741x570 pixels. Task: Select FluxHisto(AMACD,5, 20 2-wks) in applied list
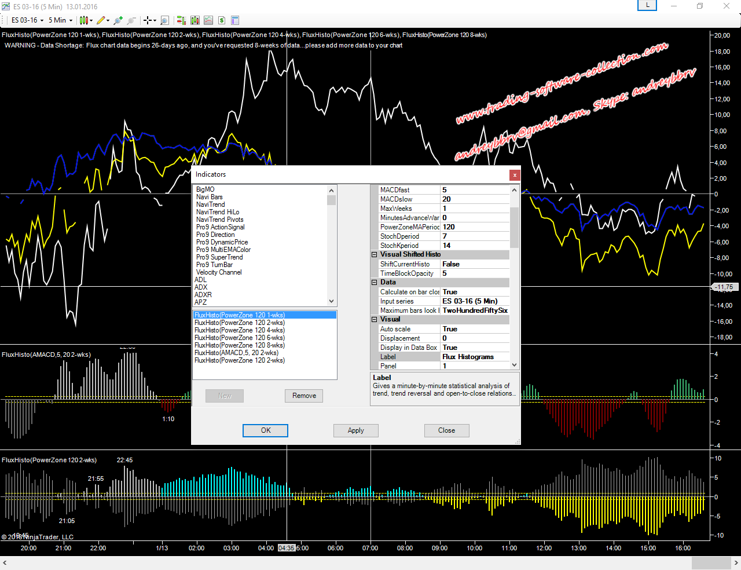(x=236, y=353)
